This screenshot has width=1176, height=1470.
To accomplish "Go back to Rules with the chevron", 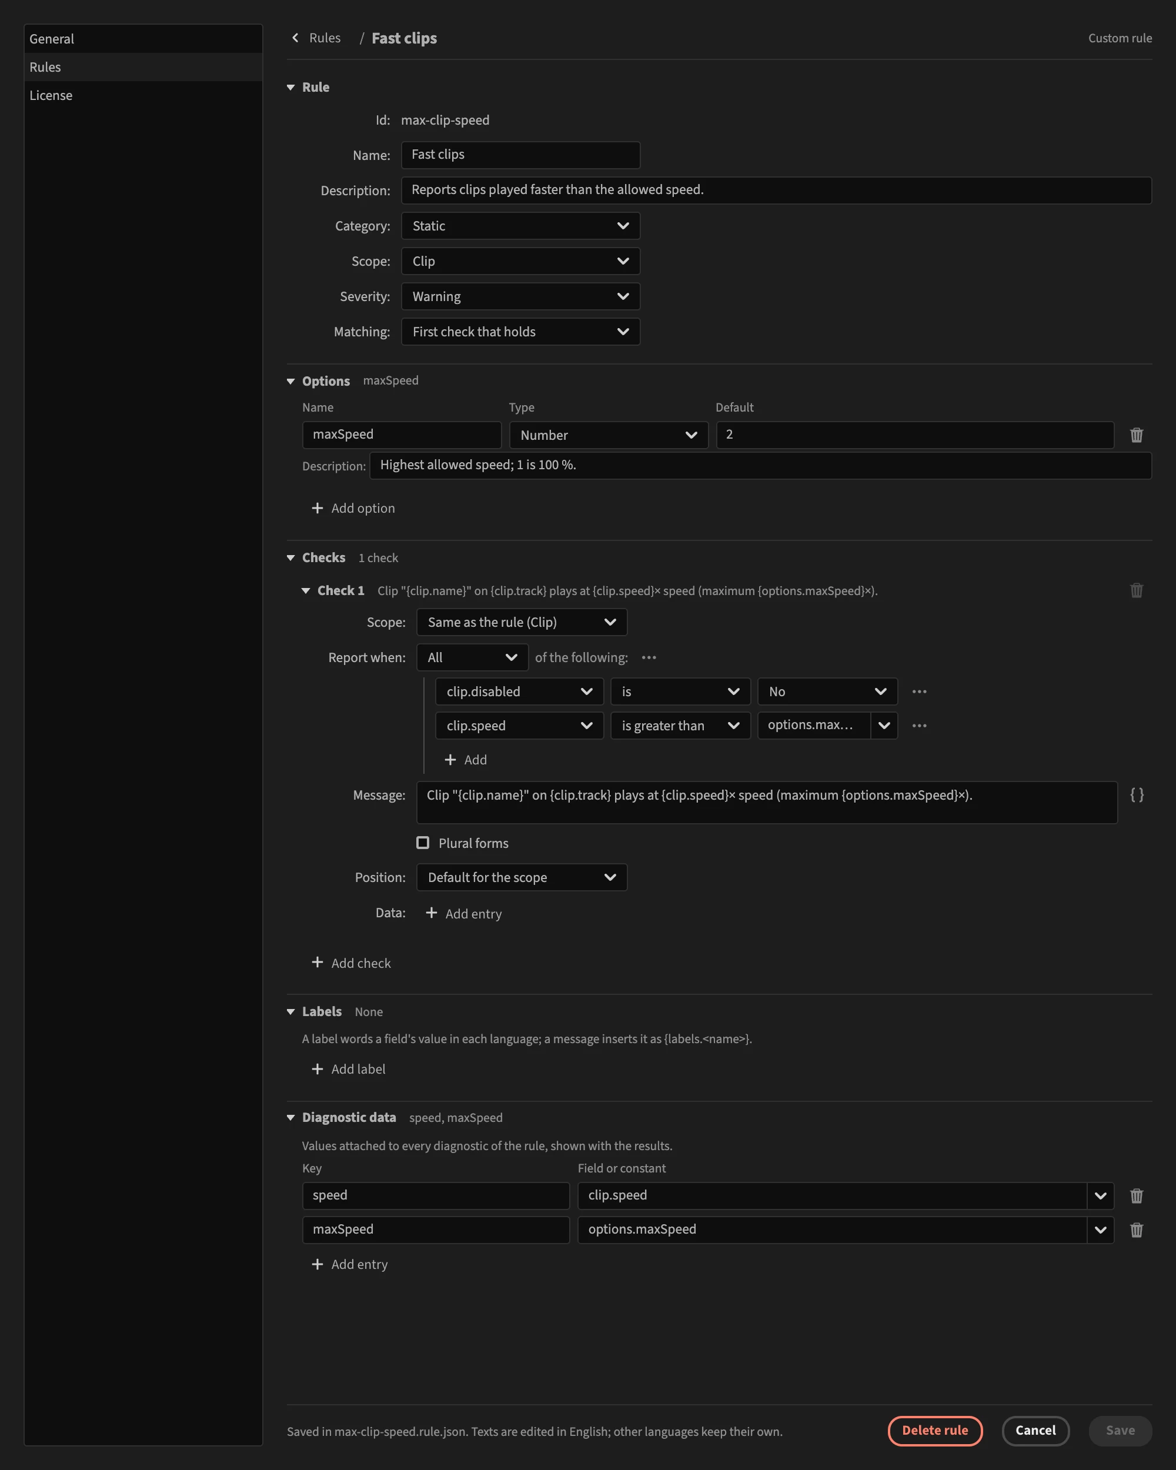I will (295, 38).
